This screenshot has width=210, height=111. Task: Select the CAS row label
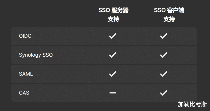click(x=24, y=93)
